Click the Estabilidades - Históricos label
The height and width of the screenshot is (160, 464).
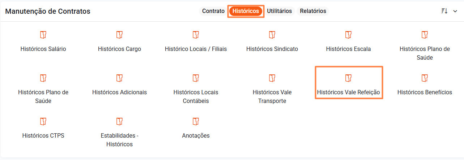(x=120, y=140)
